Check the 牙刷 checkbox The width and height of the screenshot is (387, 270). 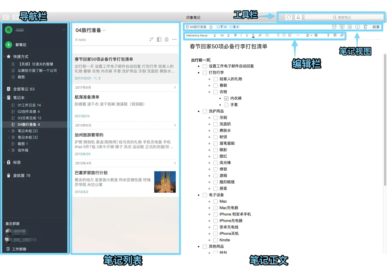(x=216, y=118)
